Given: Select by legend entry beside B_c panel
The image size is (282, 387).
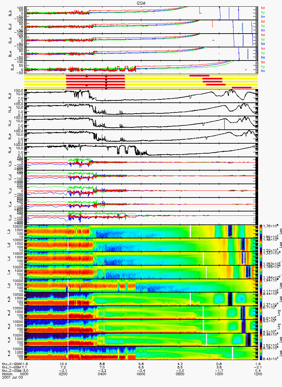Looking at the screenshot, I should coord(263,40).
